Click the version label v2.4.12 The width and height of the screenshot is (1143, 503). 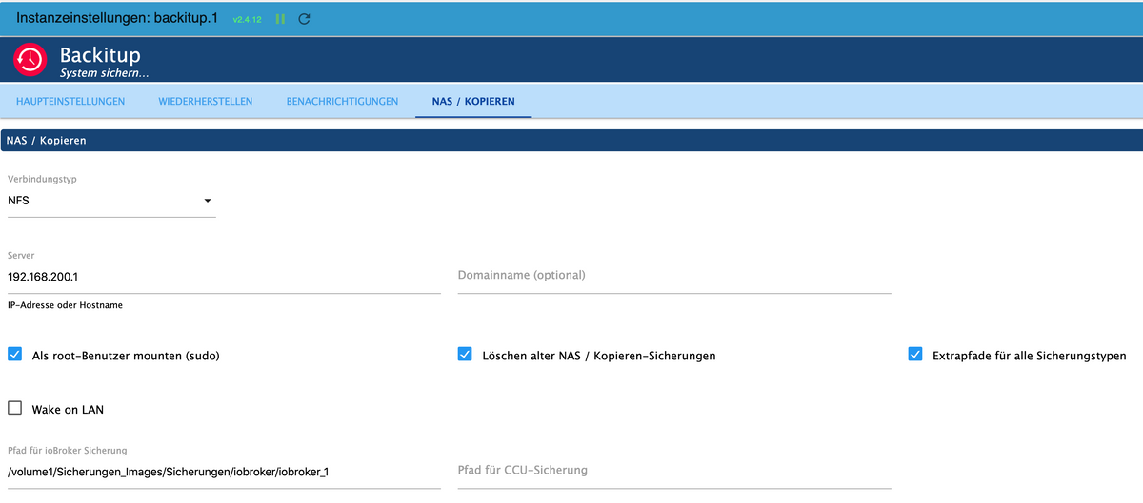click(248, 20)
